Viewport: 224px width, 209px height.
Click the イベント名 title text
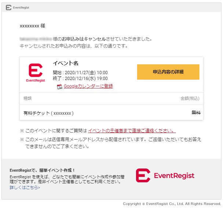pyautogui.click(x=66, y=63)
